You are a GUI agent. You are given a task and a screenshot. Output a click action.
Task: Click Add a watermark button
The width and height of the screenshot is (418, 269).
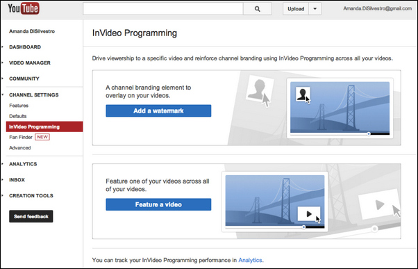pyautogui.click(x=158, y=111)
